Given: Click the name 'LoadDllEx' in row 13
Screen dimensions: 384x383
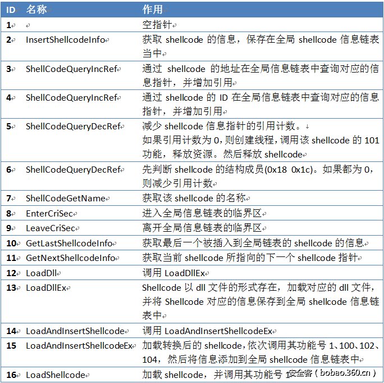Looking at the screenshot, I should coord(46,288).
